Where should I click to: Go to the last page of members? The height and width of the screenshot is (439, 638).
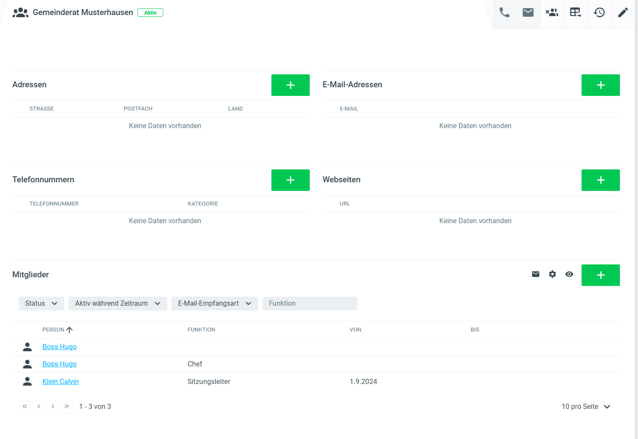(x=67, y=407)
